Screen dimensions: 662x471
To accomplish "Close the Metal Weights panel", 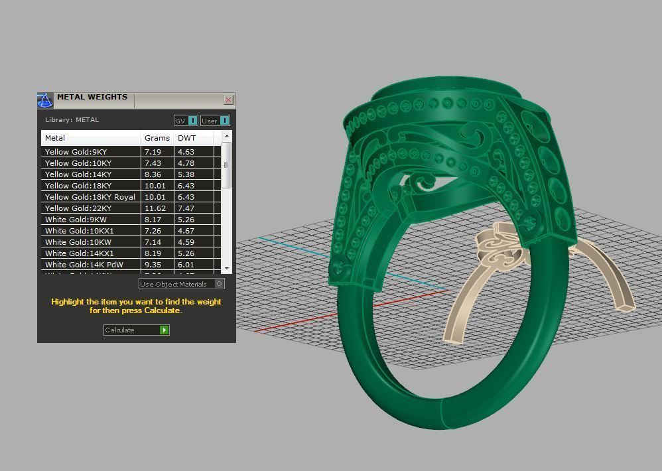I will click(228, 100).
